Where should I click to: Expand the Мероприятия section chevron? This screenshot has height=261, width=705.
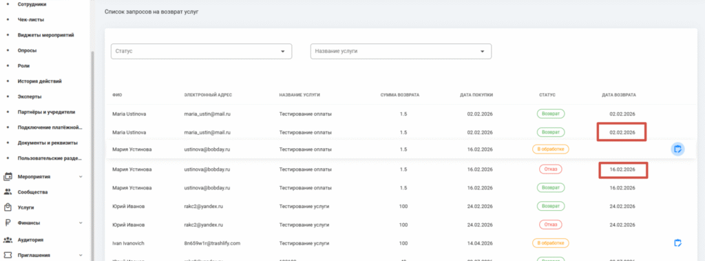tap(81, 177)
